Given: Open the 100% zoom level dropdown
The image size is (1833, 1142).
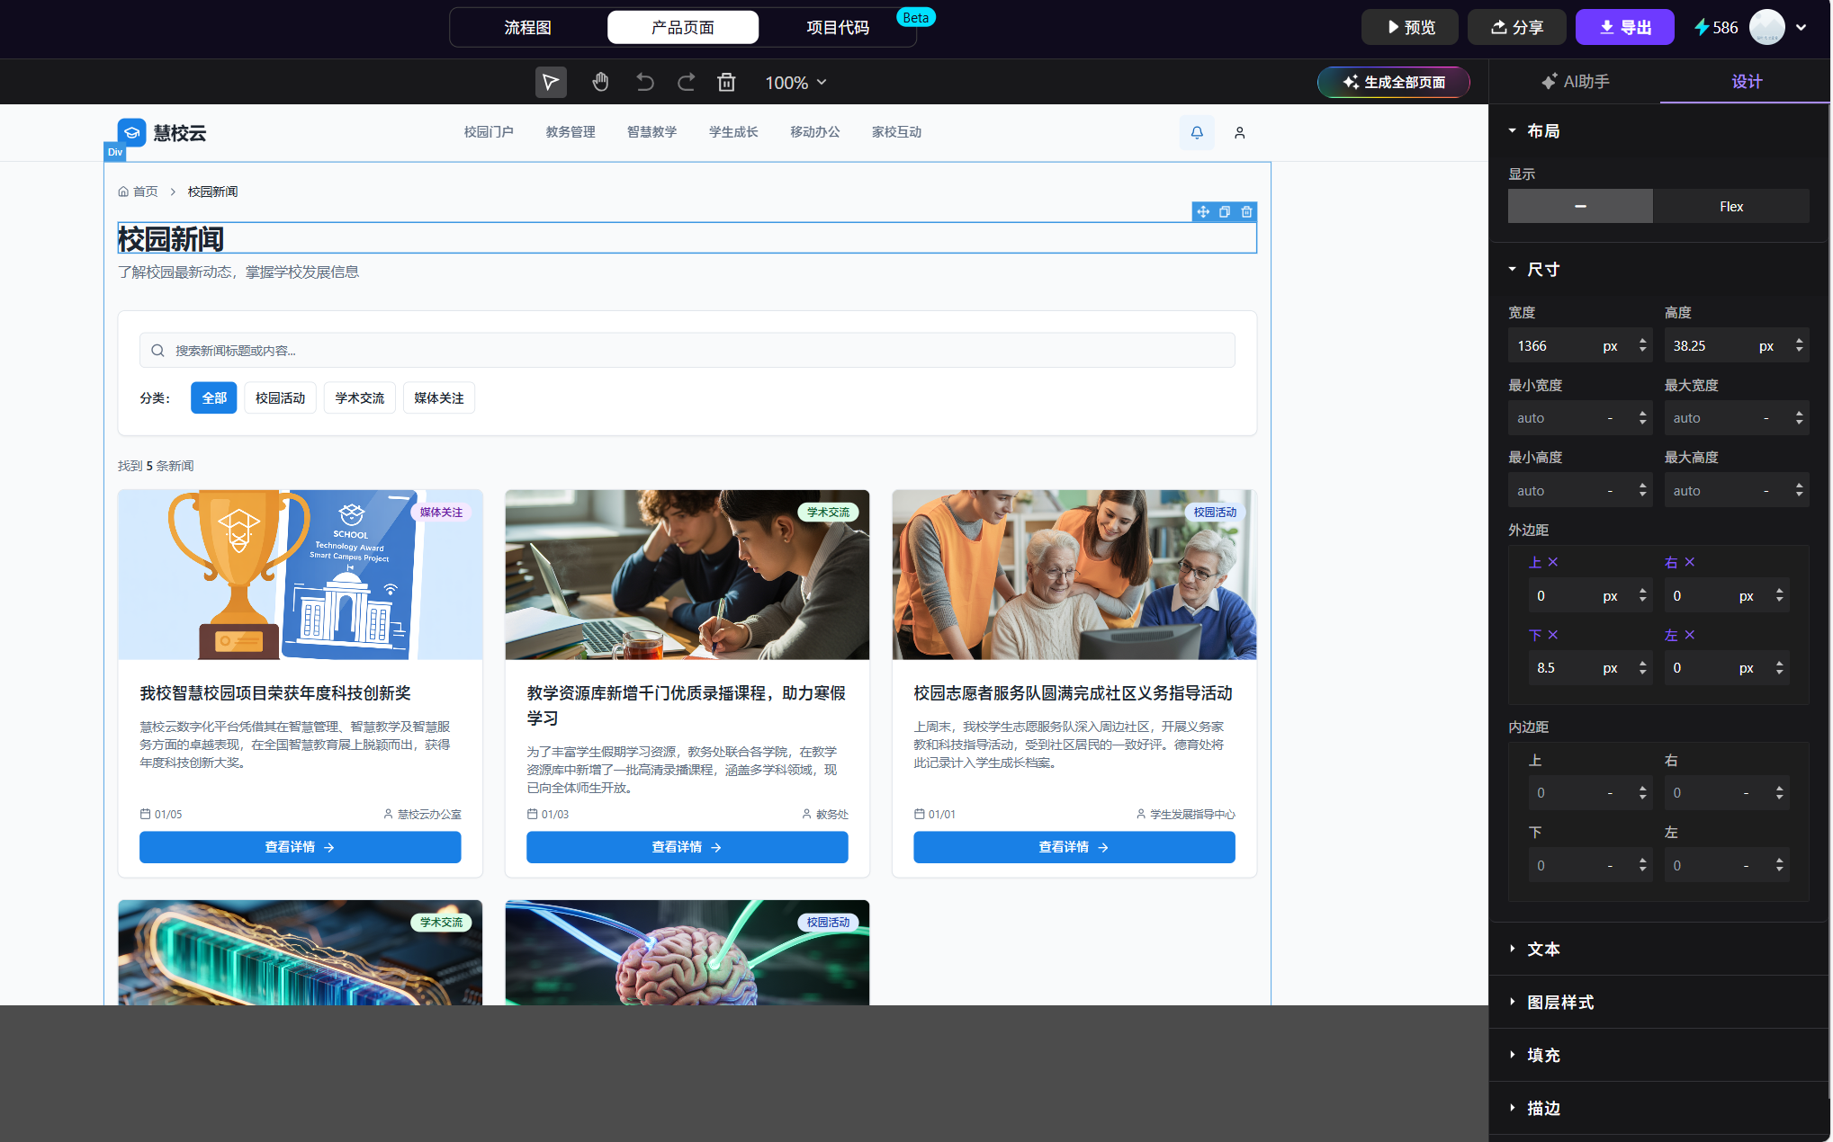Looking at the screenshot, I should pos(795,82).
